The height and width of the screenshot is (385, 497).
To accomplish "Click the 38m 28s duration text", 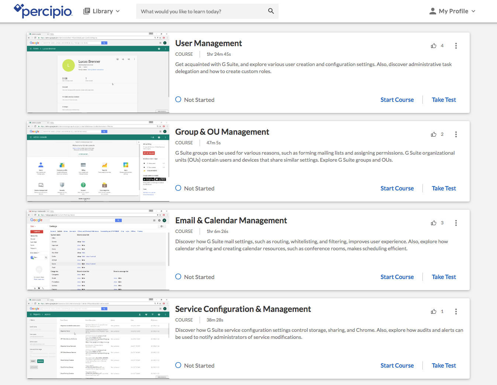I will (215, 320).
